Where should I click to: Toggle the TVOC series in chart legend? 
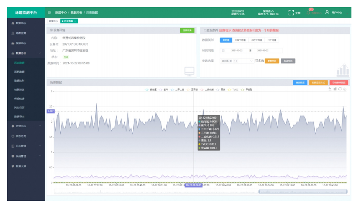pyautogui.click(x=233, y=90)
